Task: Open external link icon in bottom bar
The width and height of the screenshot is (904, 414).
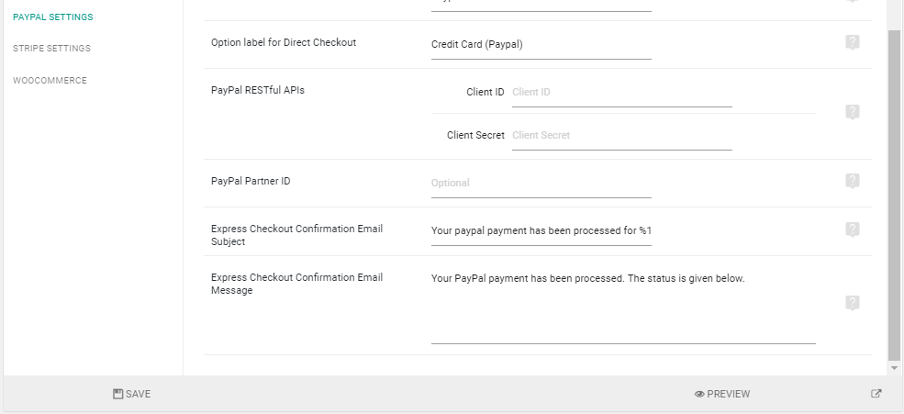Action: 876,394
